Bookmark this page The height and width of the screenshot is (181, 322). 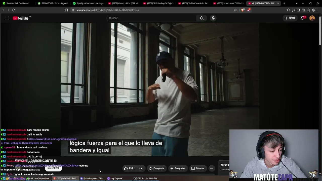[66, 10]
